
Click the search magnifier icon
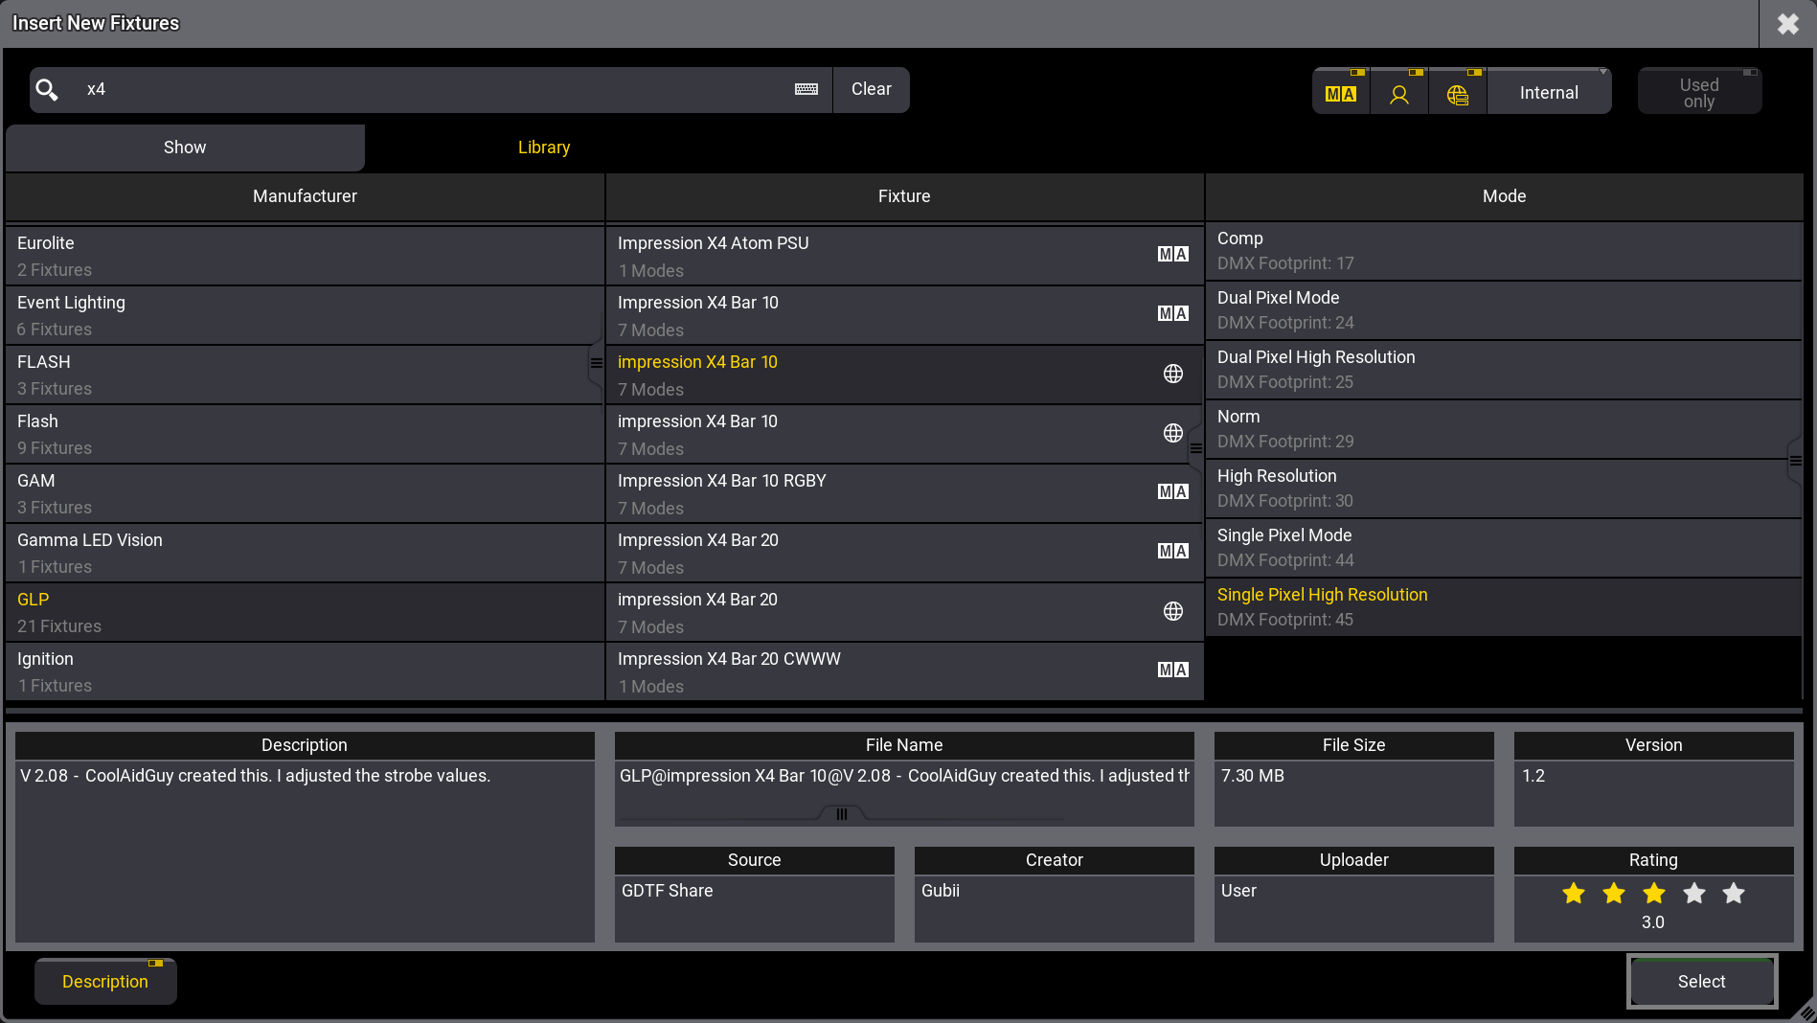[x=47, y=90]
